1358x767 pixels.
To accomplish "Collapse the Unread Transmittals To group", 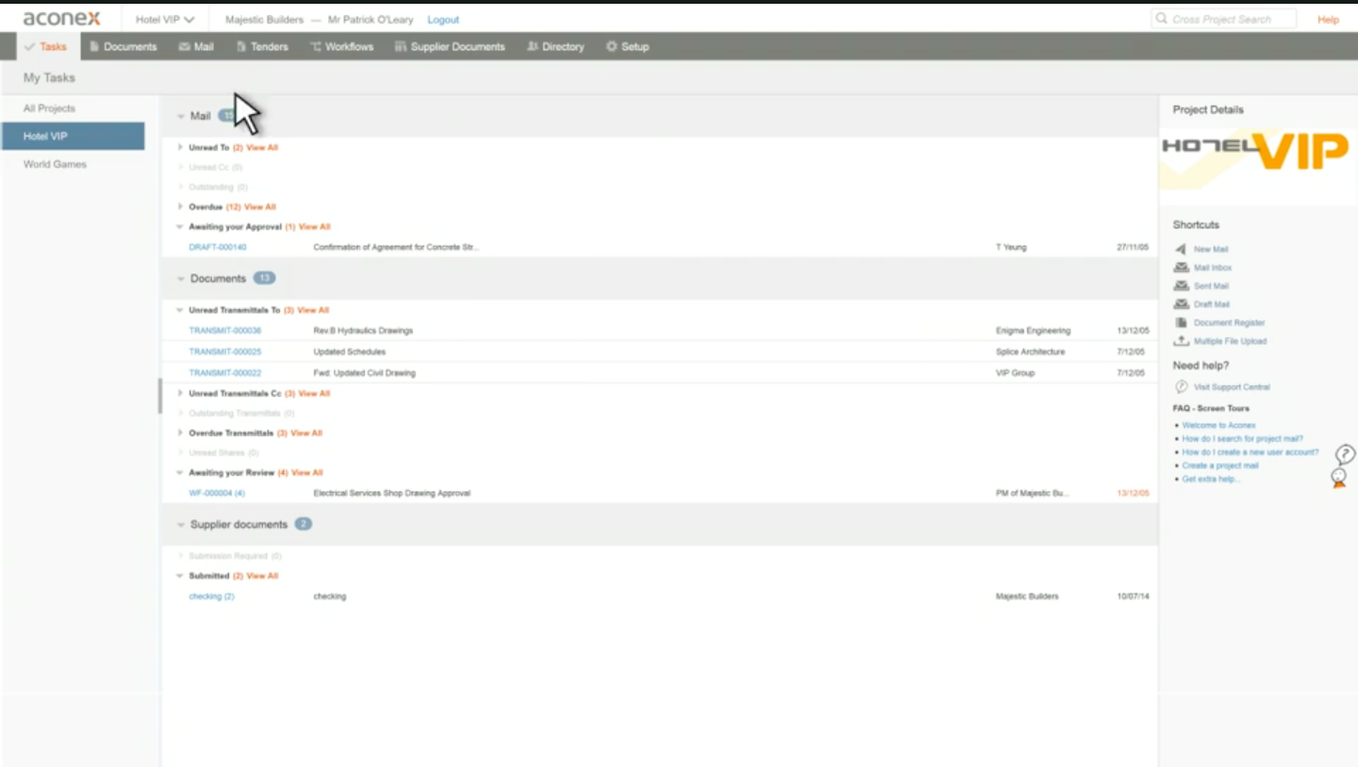I will [180, 310].
